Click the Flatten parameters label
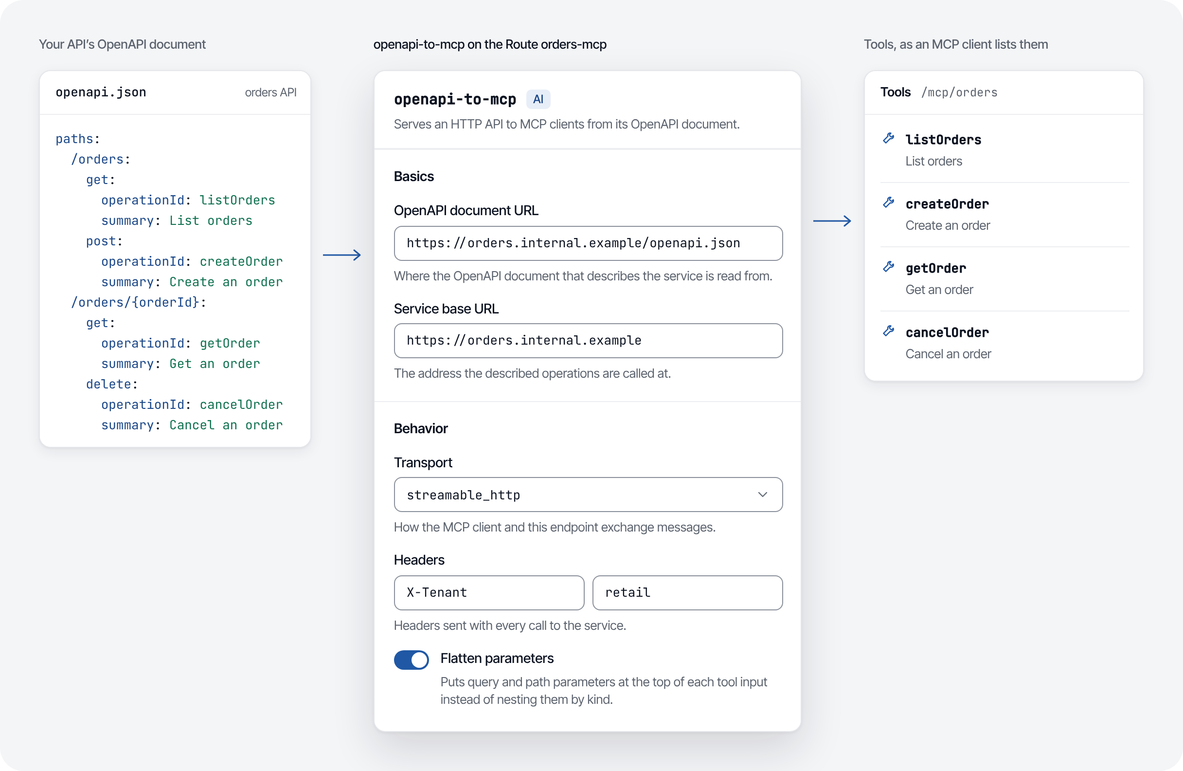This screenshot has width=1183, height=771. coord(497,658)
